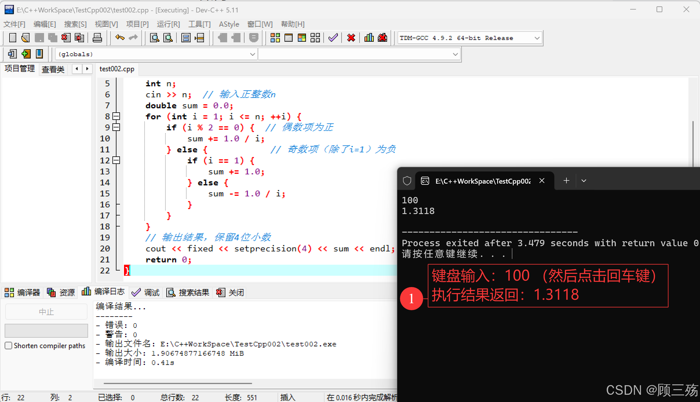700x402 pixels.
Task: Click the Find magnifier toolbar icon
Action: pos(154,38)
